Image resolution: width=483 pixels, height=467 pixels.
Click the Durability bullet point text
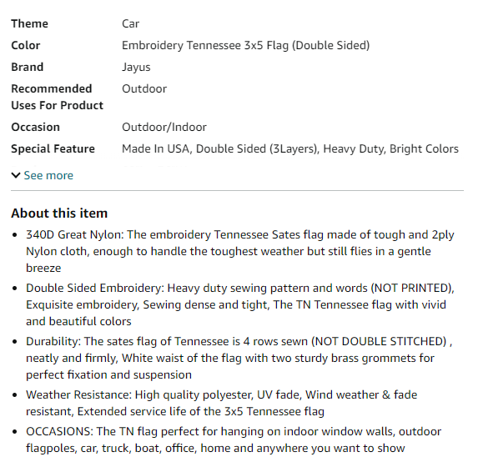click(x=239, y=358)
